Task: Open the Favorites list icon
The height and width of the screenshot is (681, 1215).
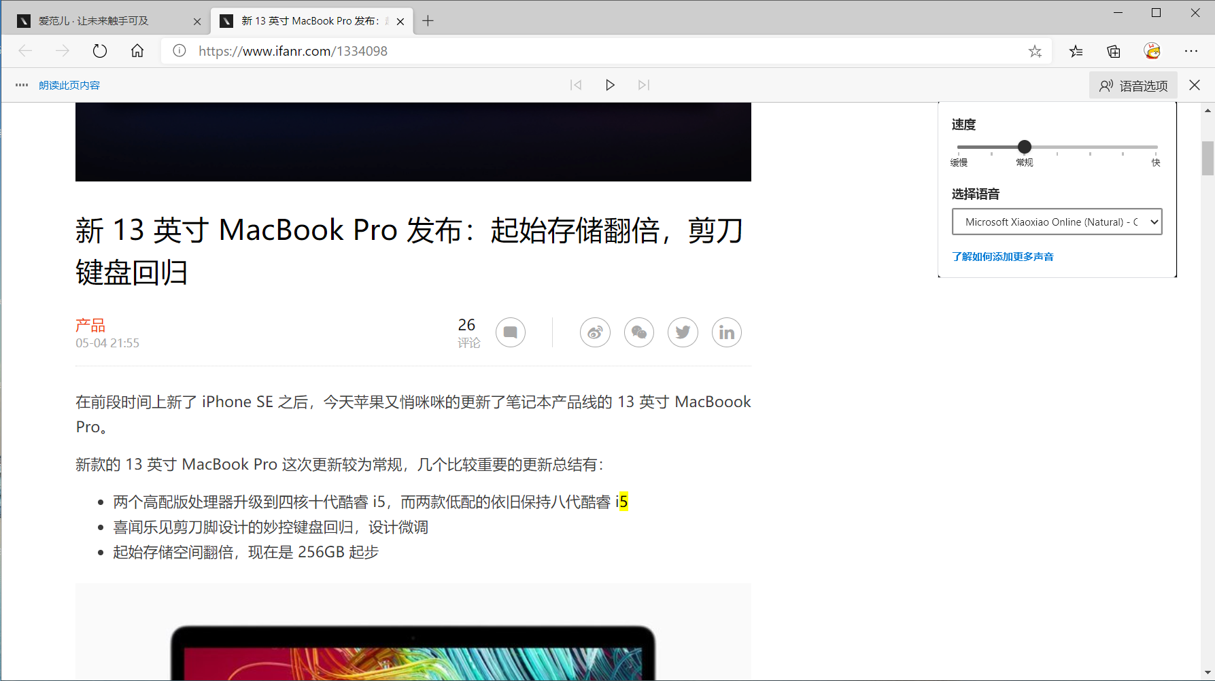Action: (x=1076, y=51)
